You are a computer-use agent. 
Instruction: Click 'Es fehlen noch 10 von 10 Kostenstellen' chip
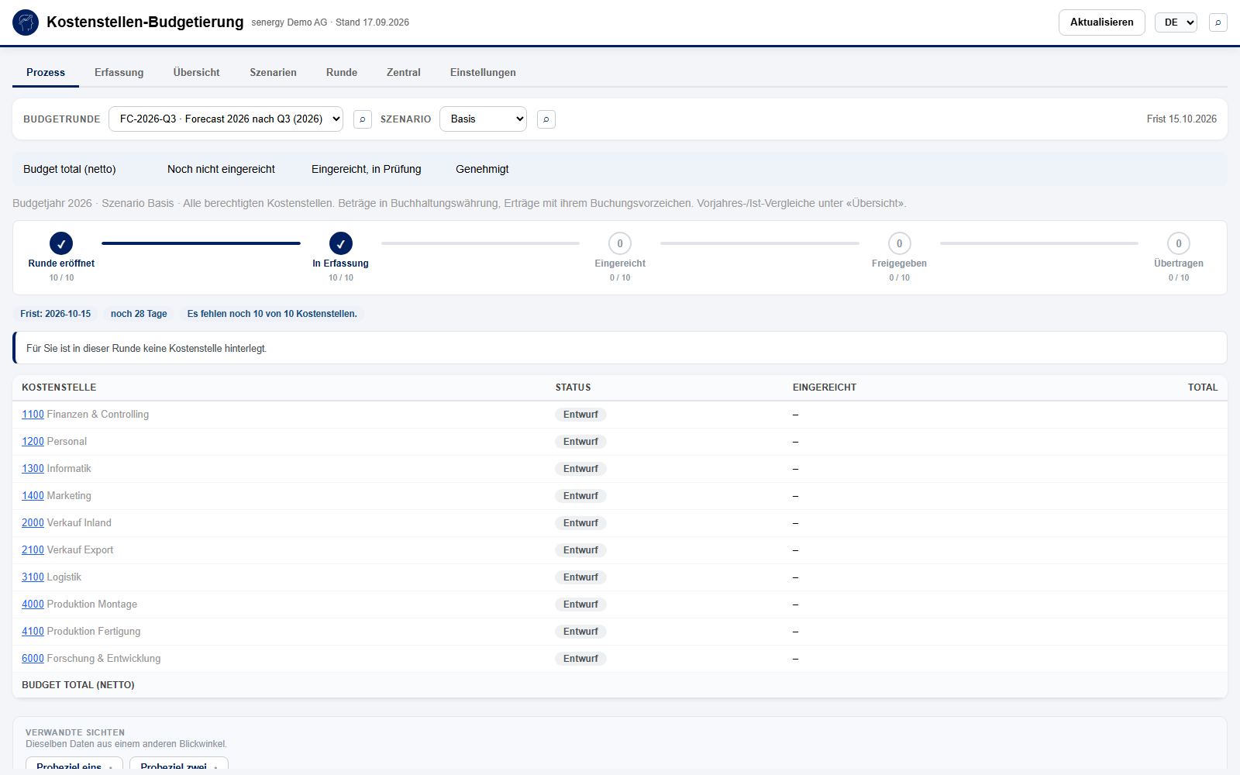272,314
